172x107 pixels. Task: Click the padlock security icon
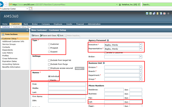pos(120,5)
